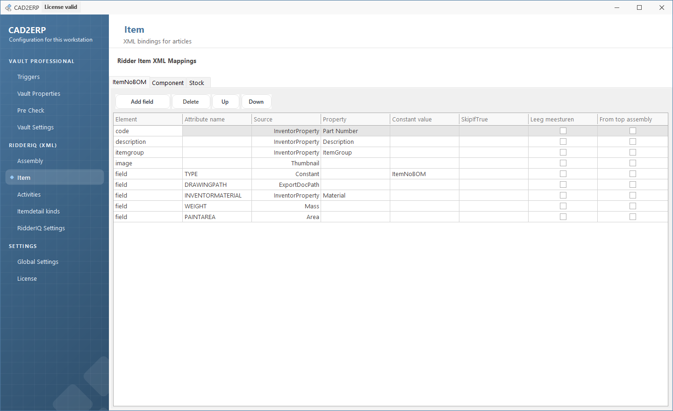The height and width of the screenshot is (411, 673).
Task: Open the Assembly XML page
Action: pos(55,161)
